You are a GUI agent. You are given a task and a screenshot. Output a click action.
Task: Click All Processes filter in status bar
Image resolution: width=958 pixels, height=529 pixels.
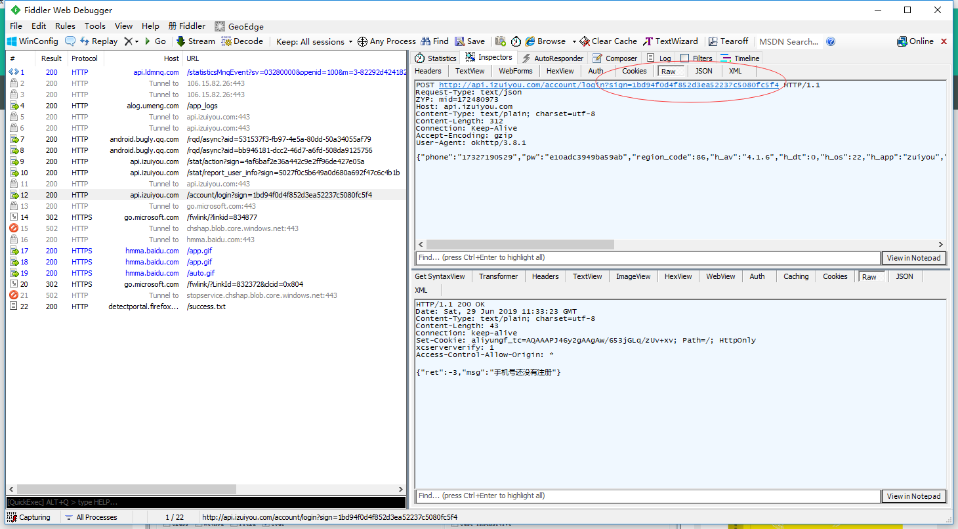pos(91,517)
